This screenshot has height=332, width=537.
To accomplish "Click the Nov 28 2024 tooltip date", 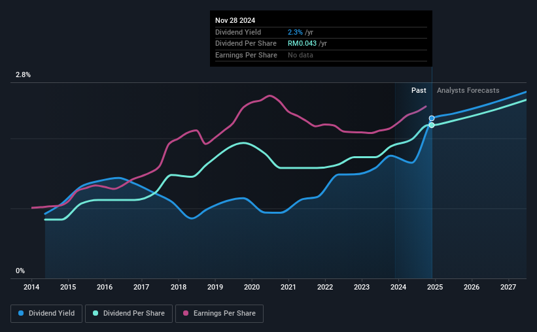I will (x=235, y=20).
